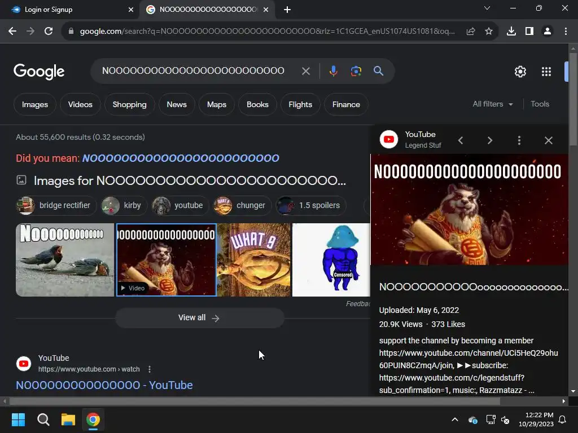Select the Maps filter
The height and width of the screenshot is (433, 578).
tap(217, 104)
